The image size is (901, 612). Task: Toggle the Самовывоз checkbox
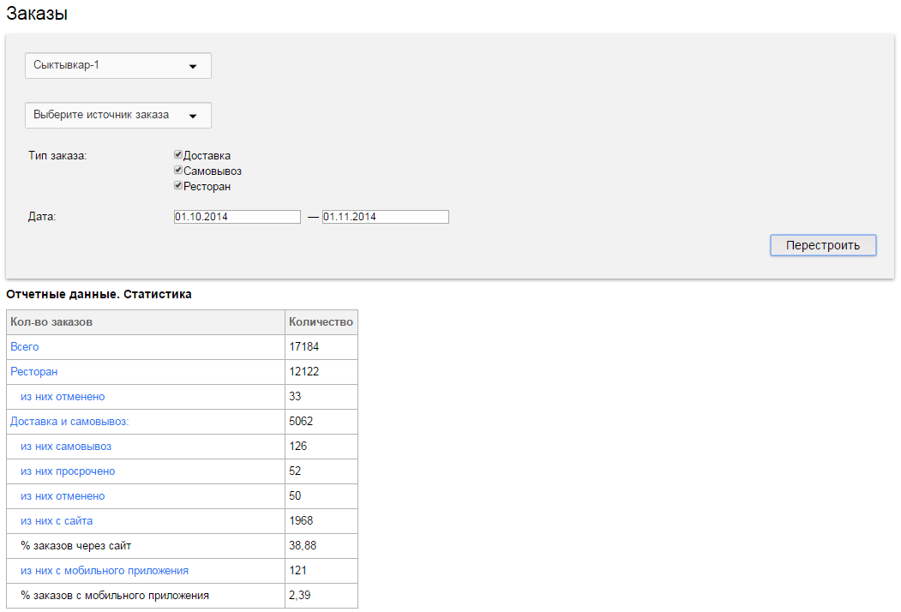[x=178, y=170]
